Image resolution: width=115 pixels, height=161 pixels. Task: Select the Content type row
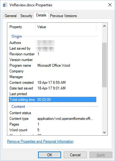tap(53, 119)
